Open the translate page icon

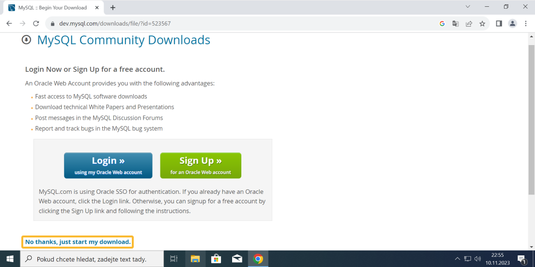pyautogui.click(x=456, y=23)
